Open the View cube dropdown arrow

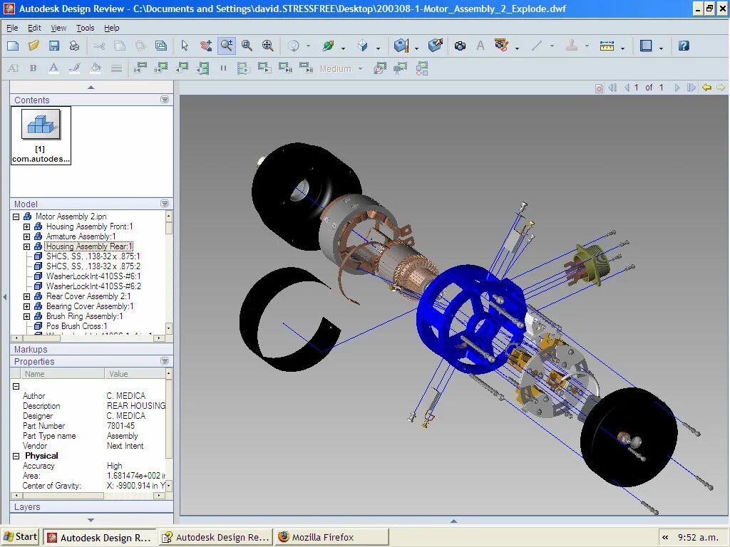(378, 48)
